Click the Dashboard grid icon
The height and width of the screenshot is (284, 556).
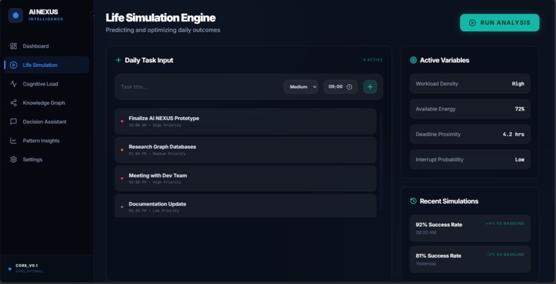(14, 46)
